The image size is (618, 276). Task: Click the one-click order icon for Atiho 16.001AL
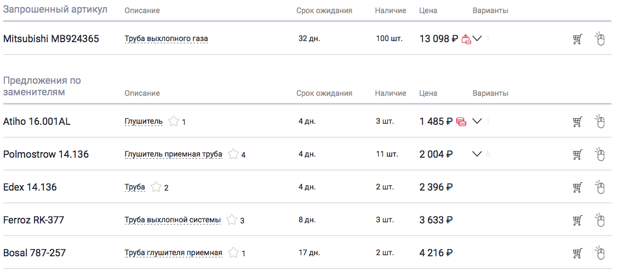point(600,121)
